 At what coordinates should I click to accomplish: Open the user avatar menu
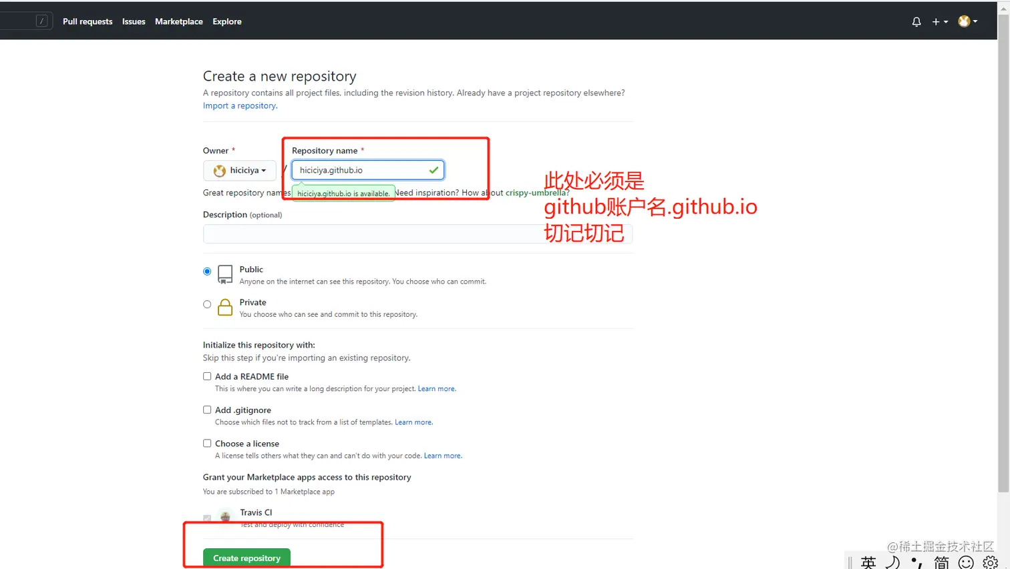(x=967, y=21)
